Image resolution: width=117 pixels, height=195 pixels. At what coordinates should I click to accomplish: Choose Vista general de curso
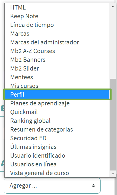coord(57,173)
